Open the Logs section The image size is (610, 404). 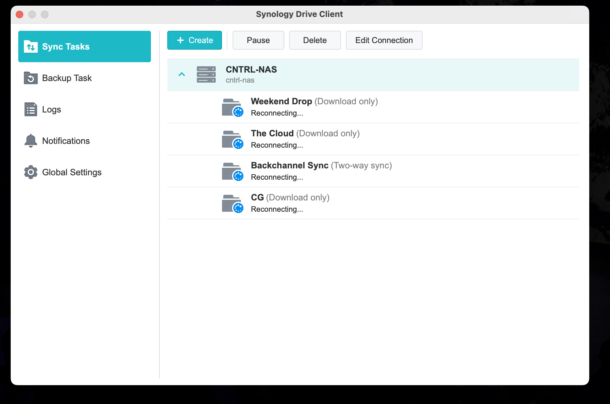point(52,110)
